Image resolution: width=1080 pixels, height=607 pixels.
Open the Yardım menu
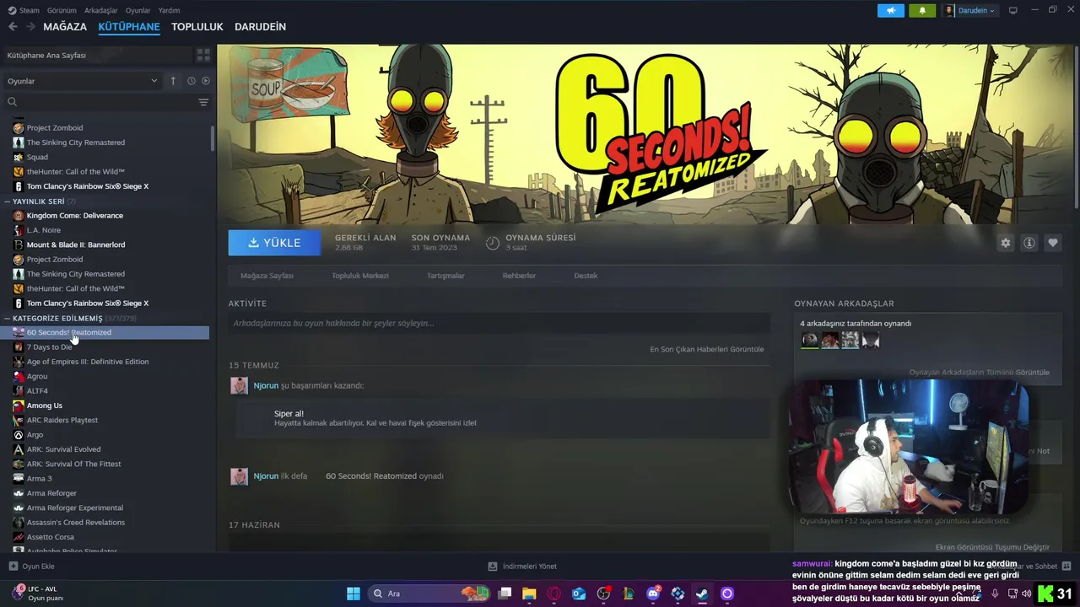click(169, 10)
